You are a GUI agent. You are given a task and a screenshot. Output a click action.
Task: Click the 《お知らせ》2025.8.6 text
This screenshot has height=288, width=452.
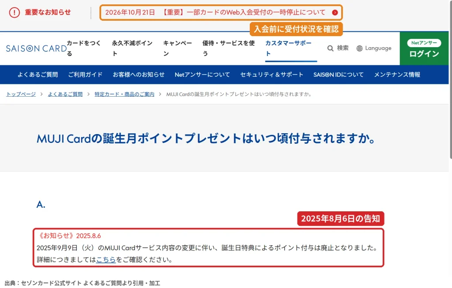click(69, 236)
